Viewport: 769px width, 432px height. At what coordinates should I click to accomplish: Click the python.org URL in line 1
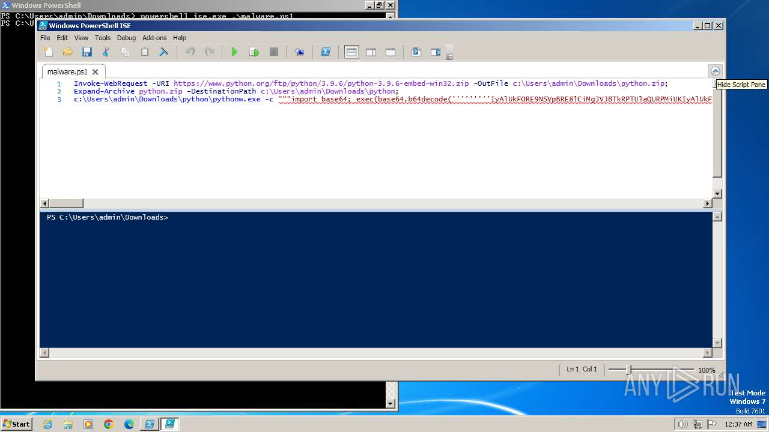(321, 83)
